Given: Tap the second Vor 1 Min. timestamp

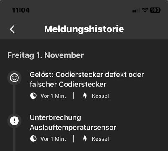Looking at the screenshot, I should 53,139.
